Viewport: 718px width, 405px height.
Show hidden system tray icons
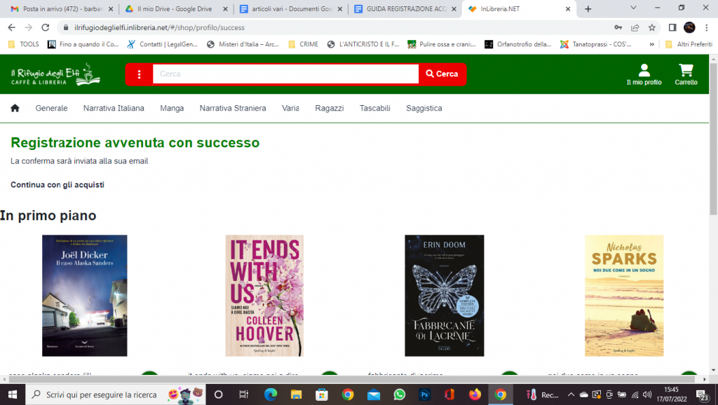point(571,394)
